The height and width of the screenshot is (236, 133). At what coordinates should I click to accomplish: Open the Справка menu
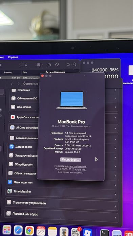[13, 57]
